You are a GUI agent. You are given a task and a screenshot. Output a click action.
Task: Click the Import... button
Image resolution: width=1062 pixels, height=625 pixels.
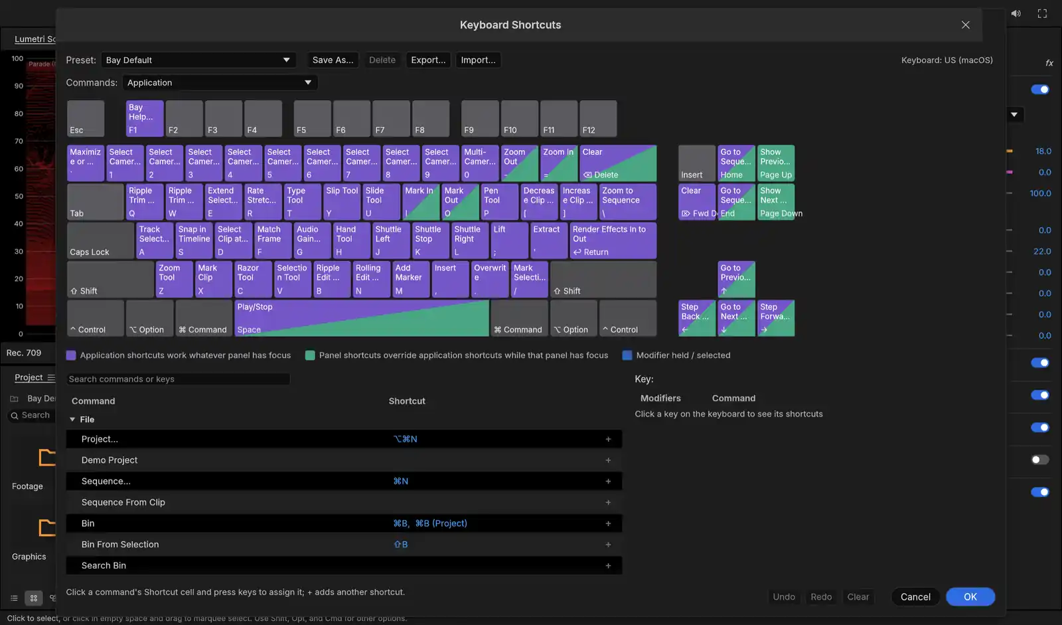479,60
